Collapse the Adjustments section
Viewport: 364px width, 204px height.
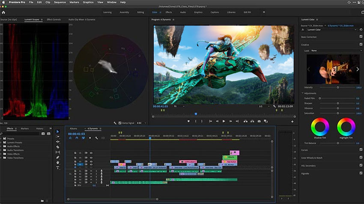point(302,93)
